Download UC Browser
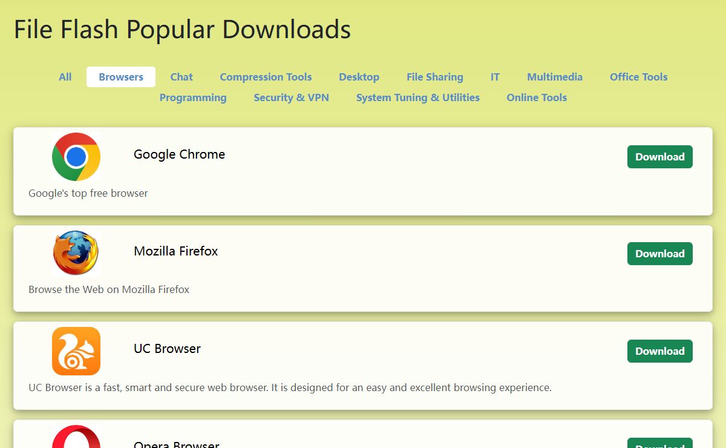This screenshot has width=726, height=448. coord(660,351)
